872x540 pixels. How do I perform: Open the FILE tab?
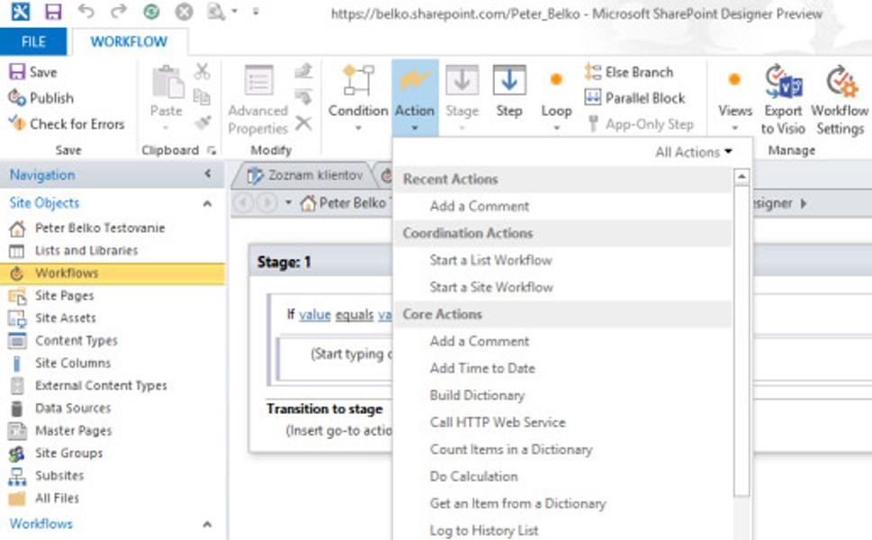coord(33,41)
